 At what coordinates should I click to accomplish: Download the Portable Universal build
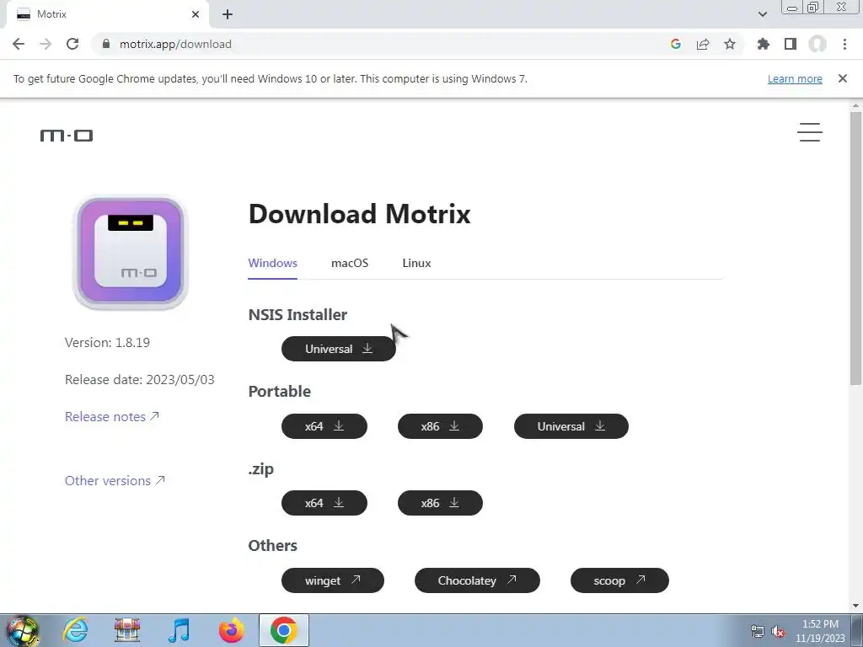(x=571, y=425)
